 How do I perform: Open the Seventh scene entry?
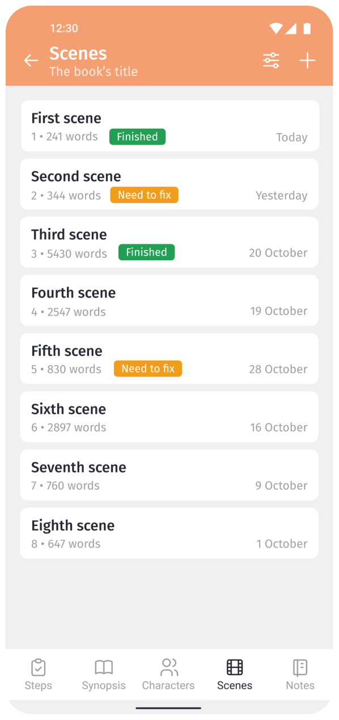[169, 475]
